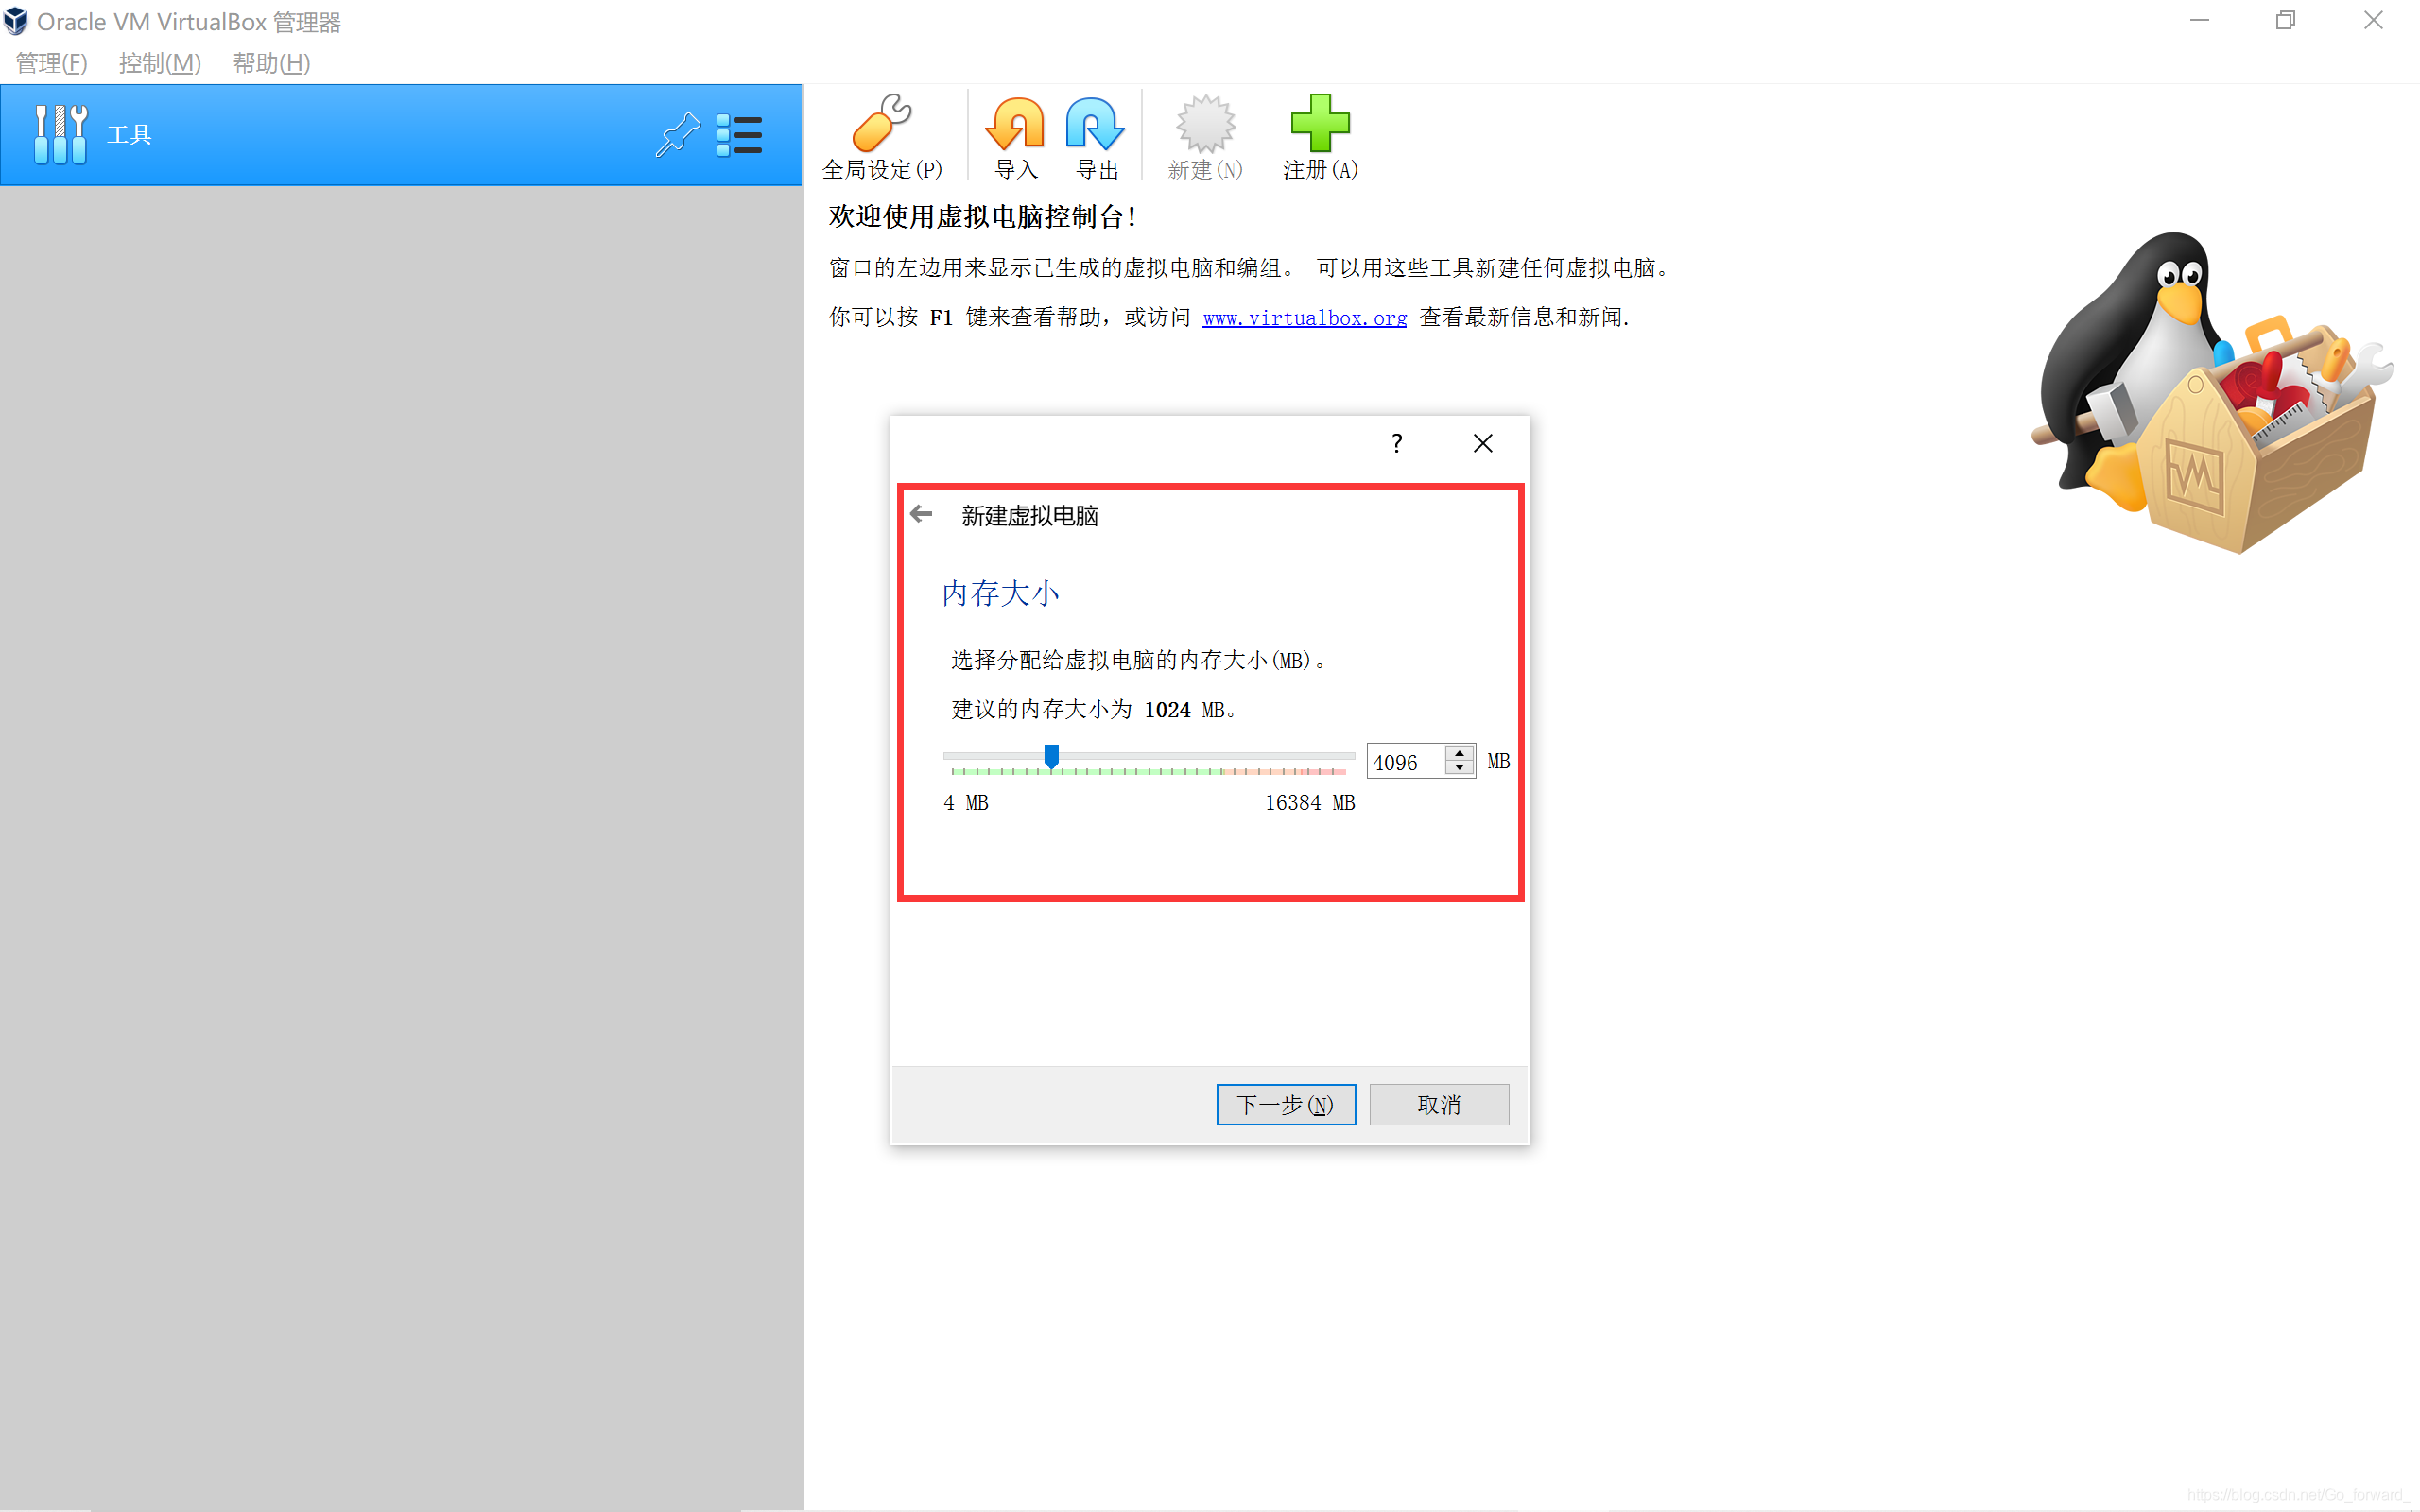
Task: Click the 16384 MB maximum label
Action: [x=1310, y=803]
